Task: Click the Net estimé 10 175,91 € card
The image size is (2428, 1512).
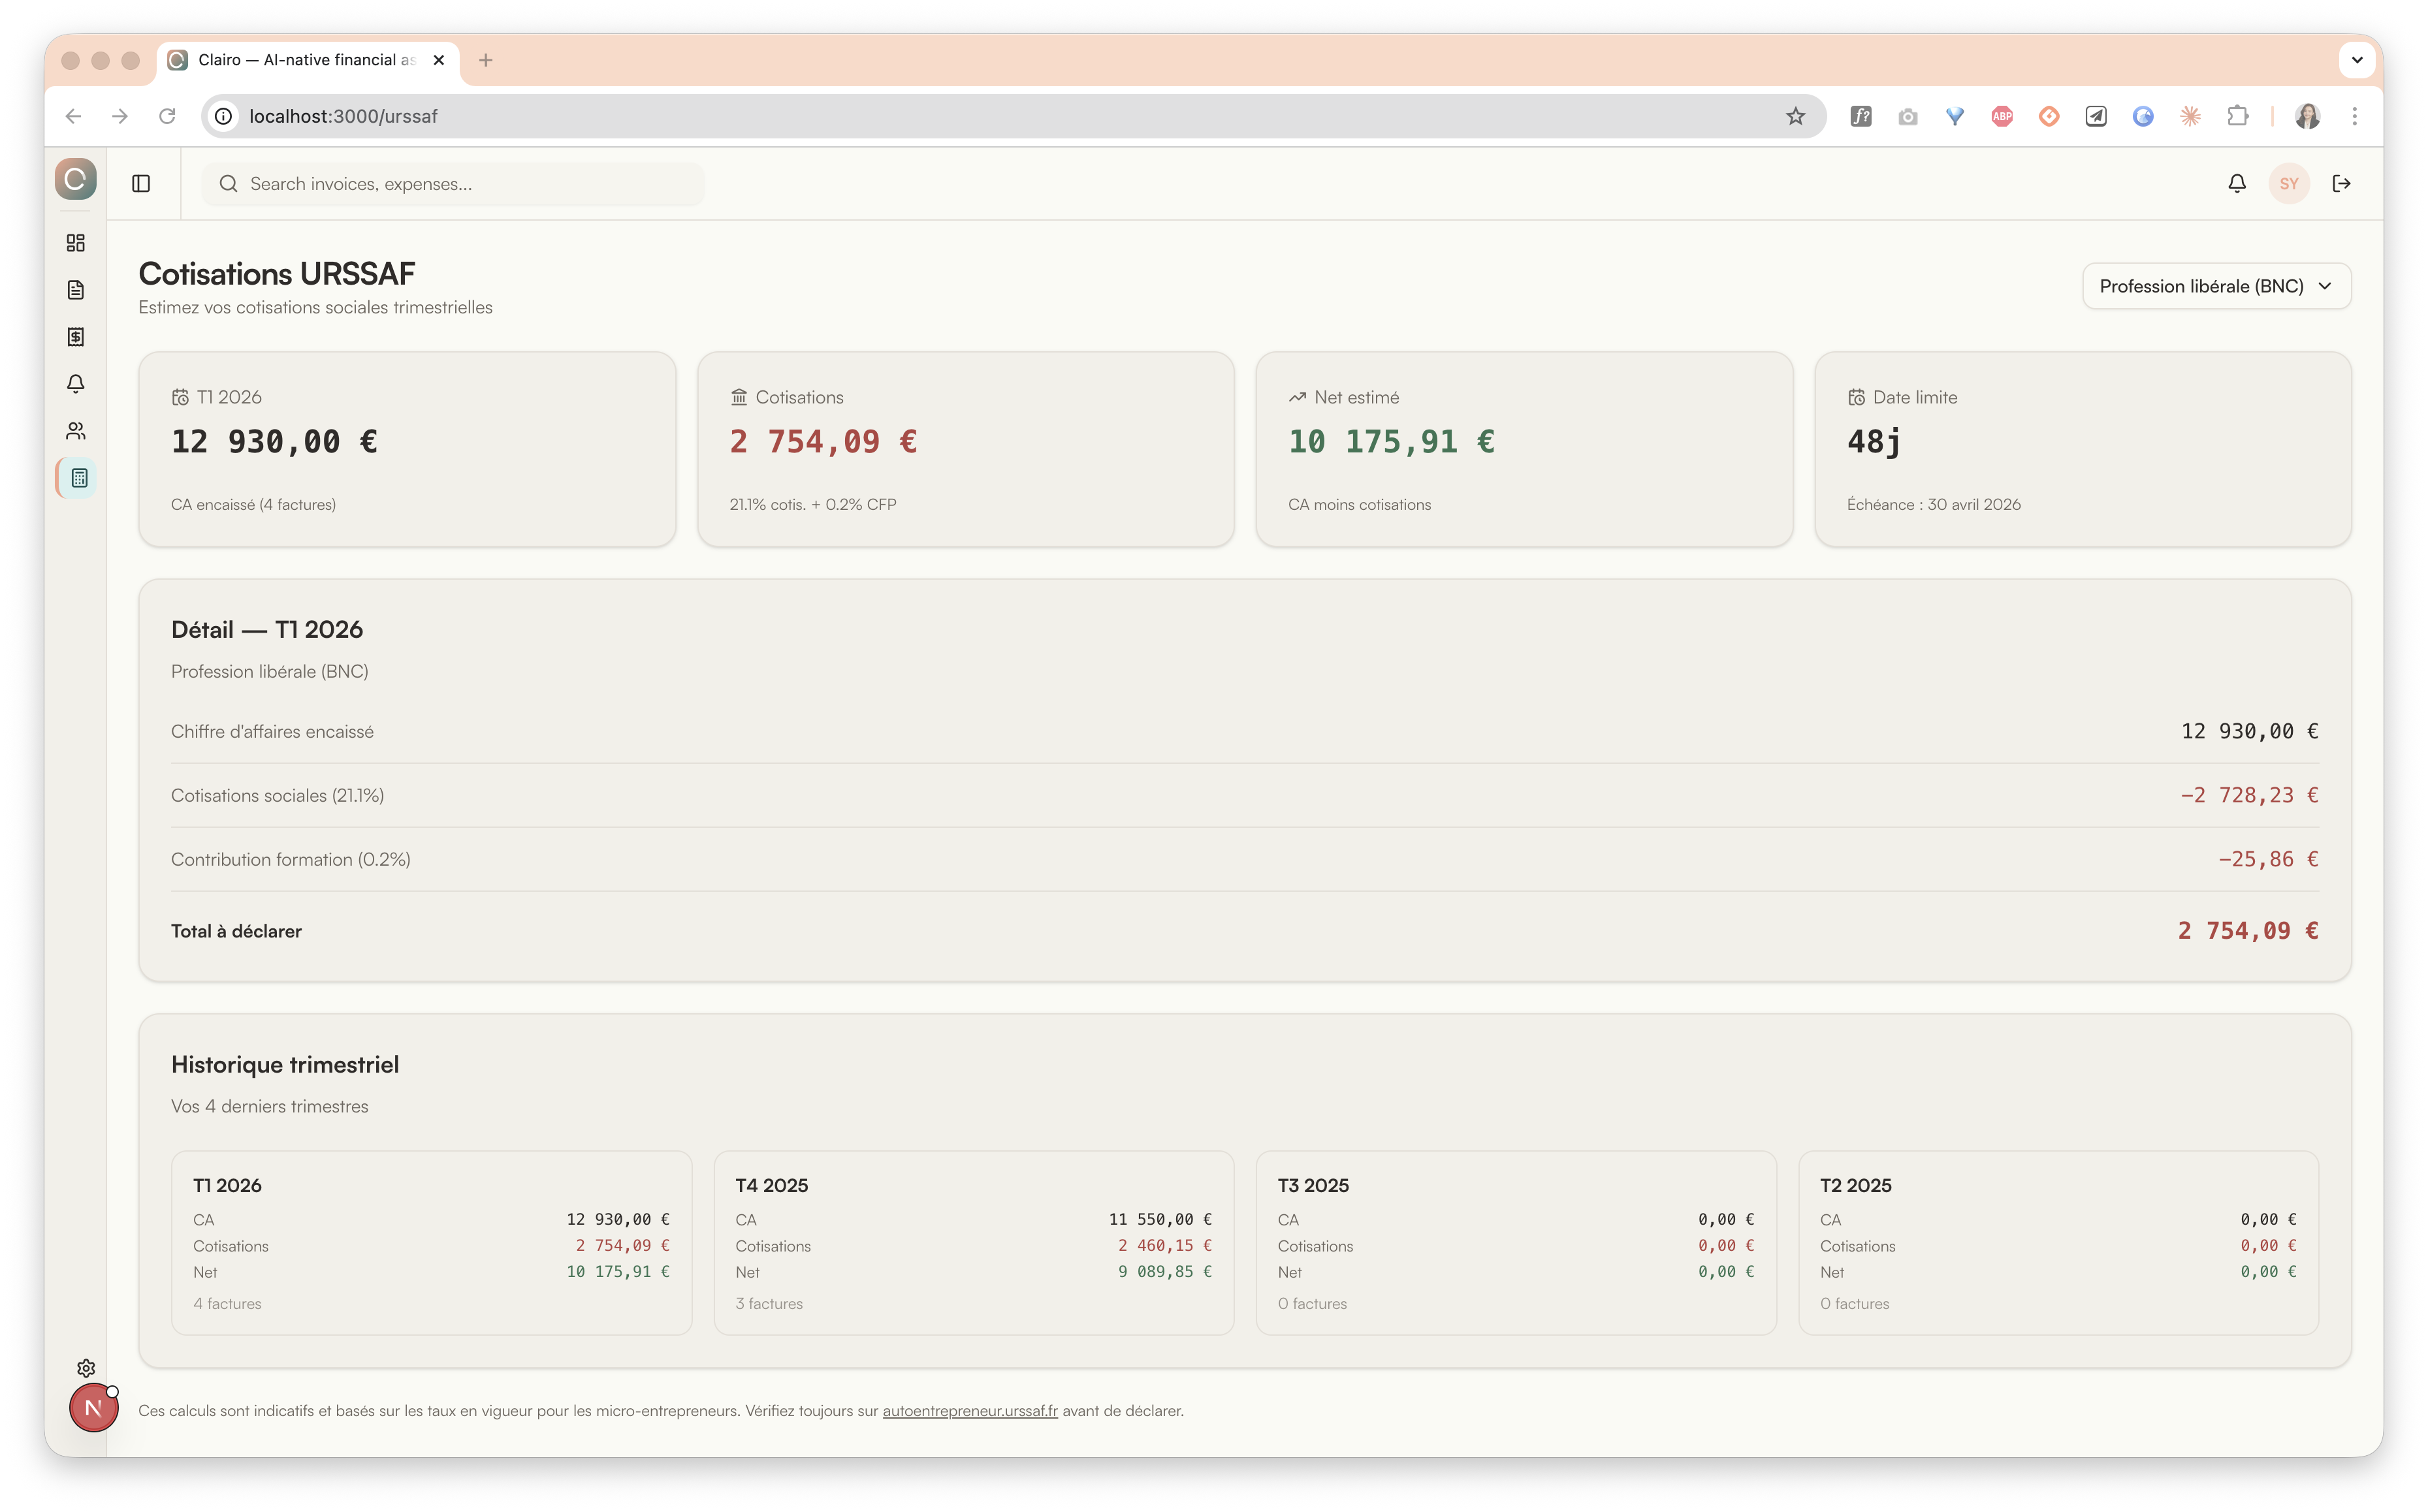Action: (1524, 449)
